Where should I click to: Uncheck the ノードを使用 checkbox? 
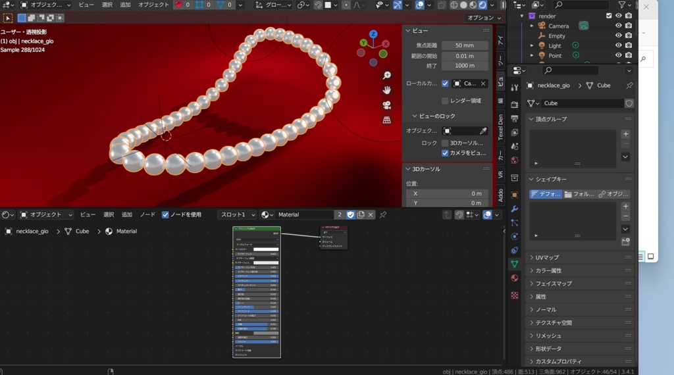pos(165,214)
